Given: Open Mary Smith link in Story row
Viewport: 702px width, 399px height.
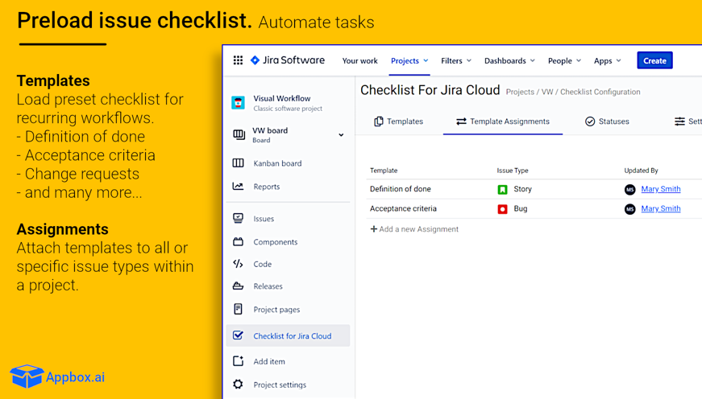Looking at the screenshot, I should point(661,189).
